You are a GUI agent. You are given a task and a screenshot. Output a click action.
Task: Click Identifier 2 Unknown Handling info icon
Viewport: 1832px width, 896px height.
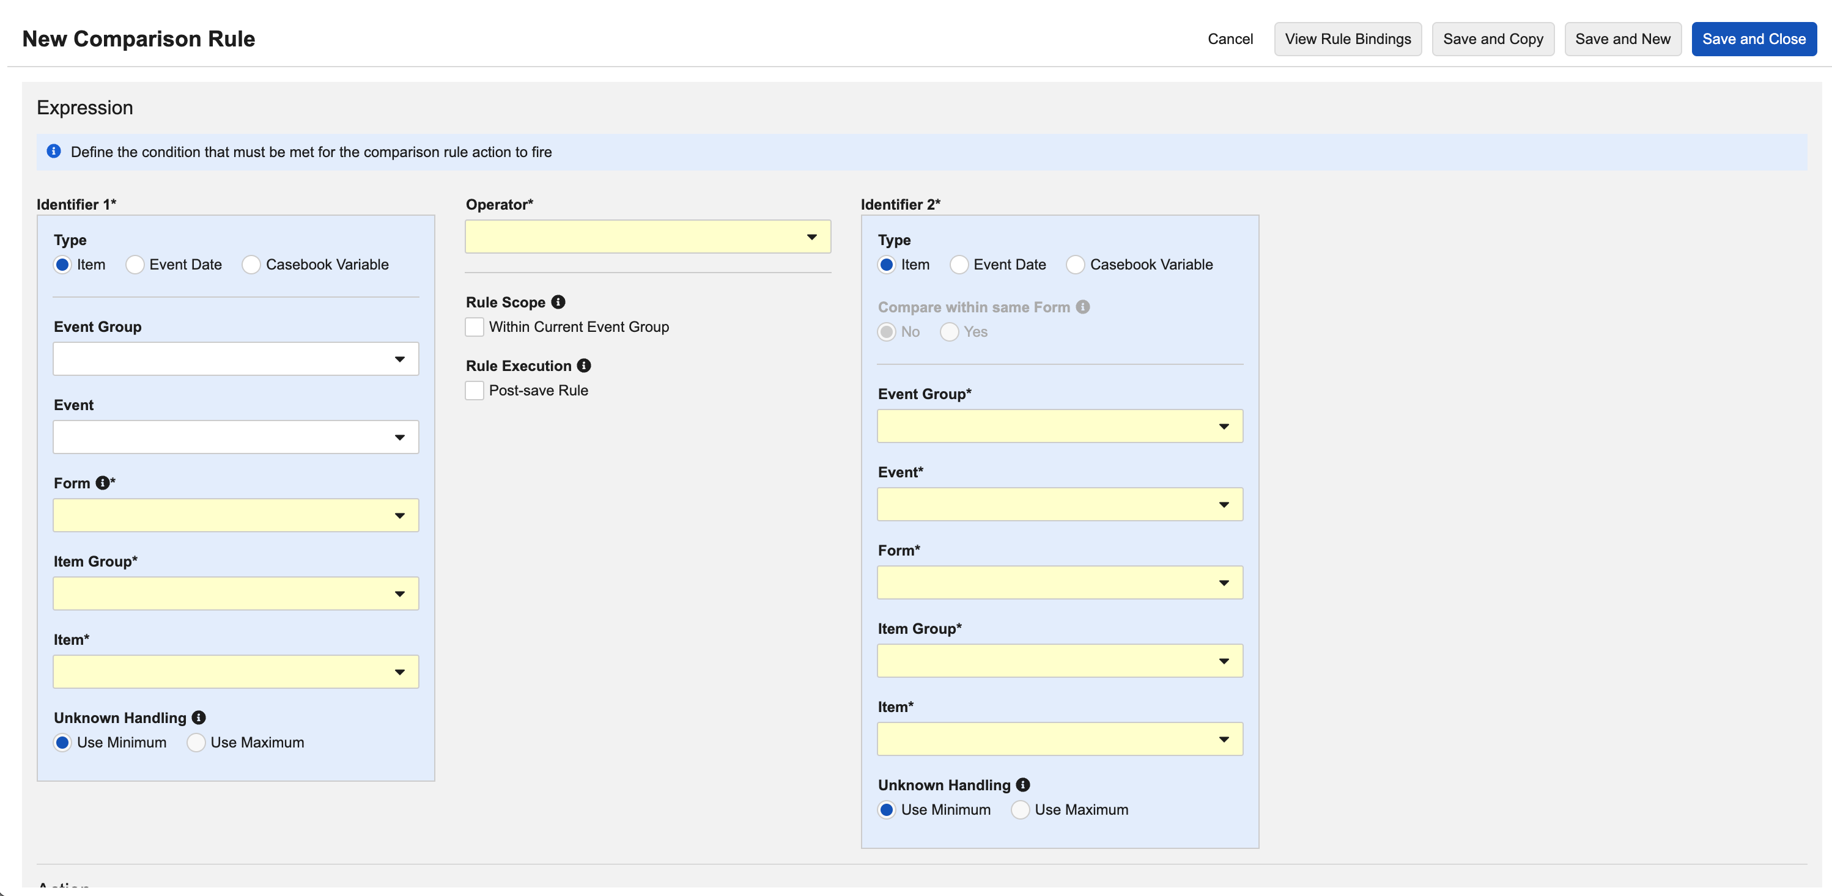(x=1022, y=784)
